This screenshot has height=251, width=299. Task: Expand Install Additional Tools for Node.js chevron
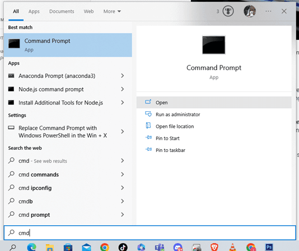point(123,103)
